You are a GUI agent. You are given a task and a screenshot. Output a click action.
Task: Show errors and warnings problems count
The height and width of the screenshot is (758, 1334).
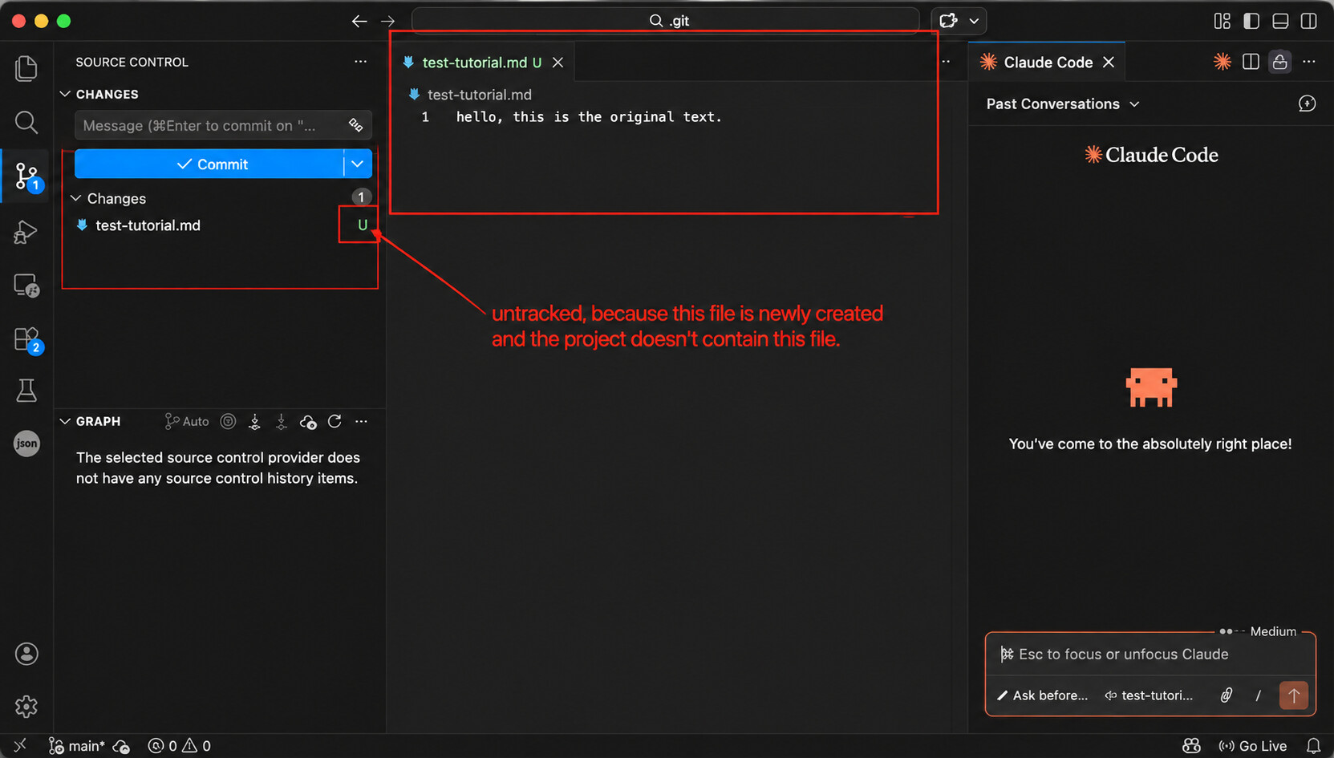coord(180,746)
